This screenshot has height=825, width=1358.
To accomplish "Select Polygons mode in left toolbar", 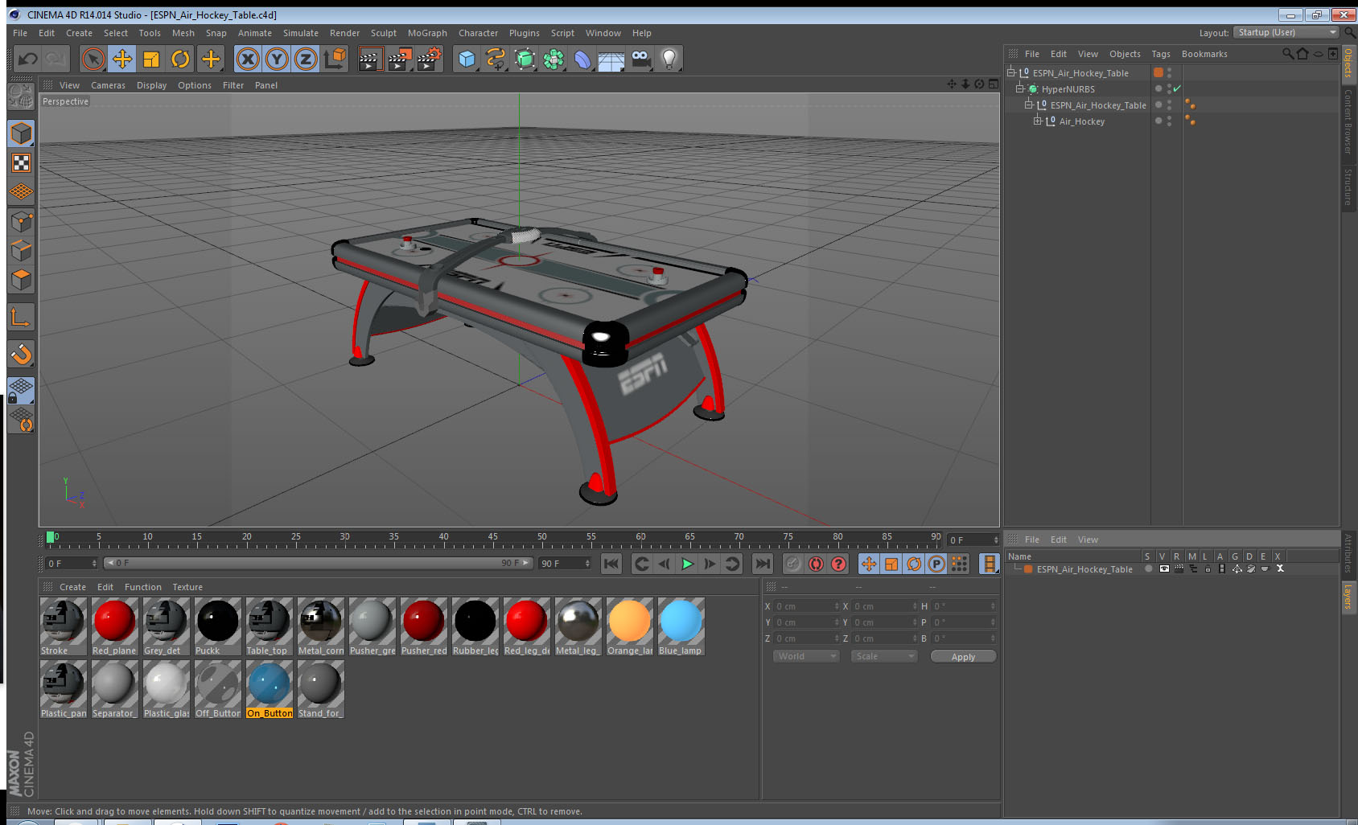I will 21,280.
